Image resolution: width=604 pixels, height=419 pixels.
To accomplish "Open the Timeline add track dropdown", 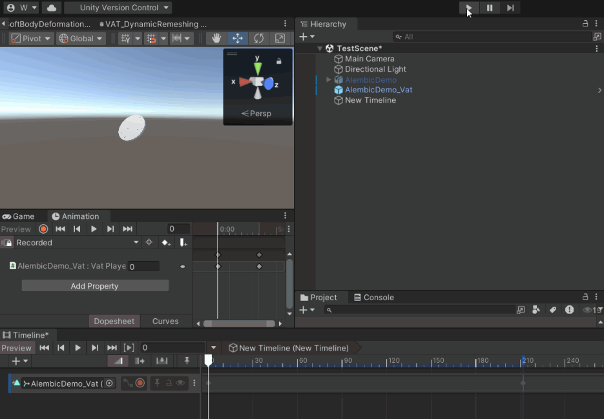I will (20, 362).
